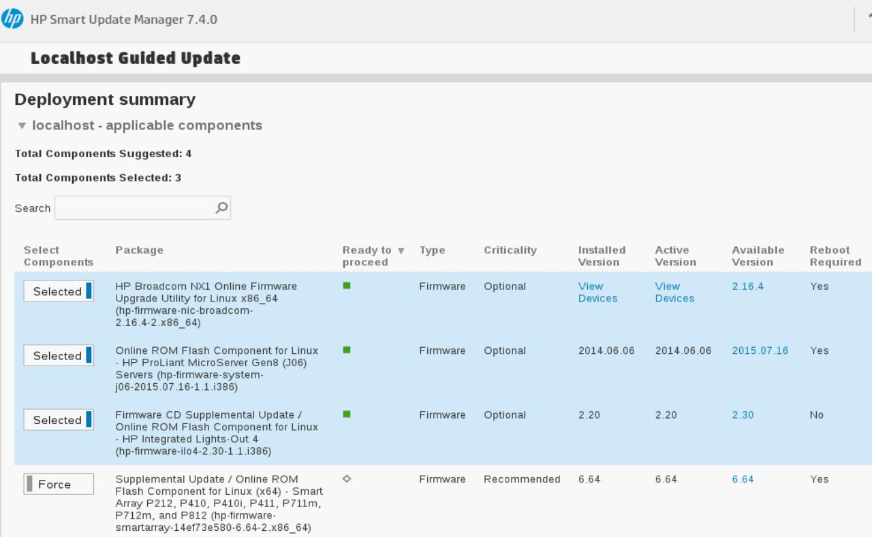The height and width of the screenshot is (537, 872).
Task: Click the Deployment summary heading
Action: (105, 99)
